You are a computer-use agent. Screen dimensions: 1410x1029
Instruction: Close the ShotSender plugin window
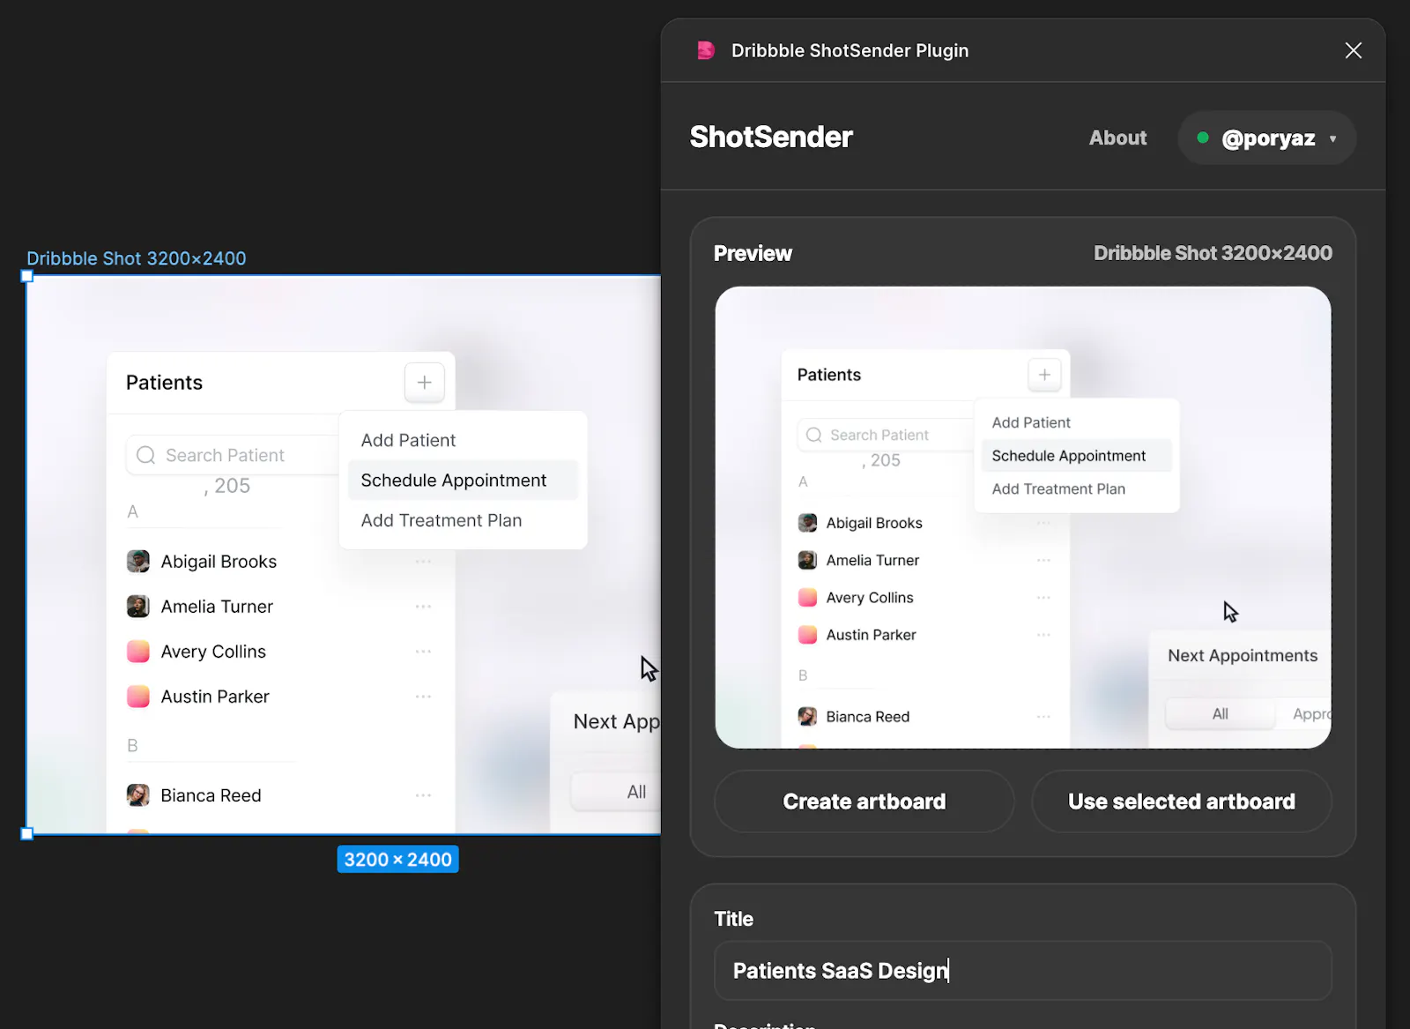[1354, 50]
